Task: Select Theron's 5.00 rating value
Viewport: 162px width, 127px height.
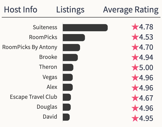Action: [x=146, y=67]
